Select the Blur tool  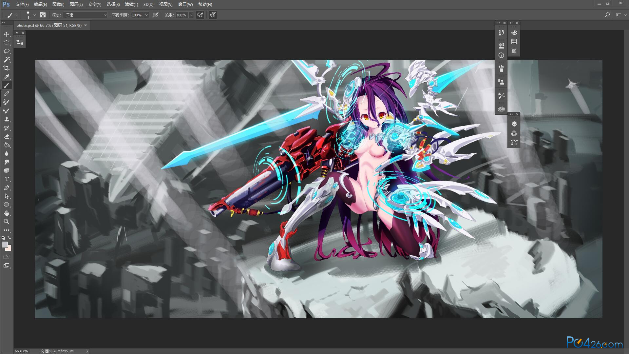(7, 153)
